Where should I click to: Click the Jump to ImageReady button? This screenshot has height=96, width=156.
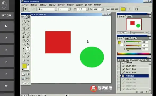(26, 83)
